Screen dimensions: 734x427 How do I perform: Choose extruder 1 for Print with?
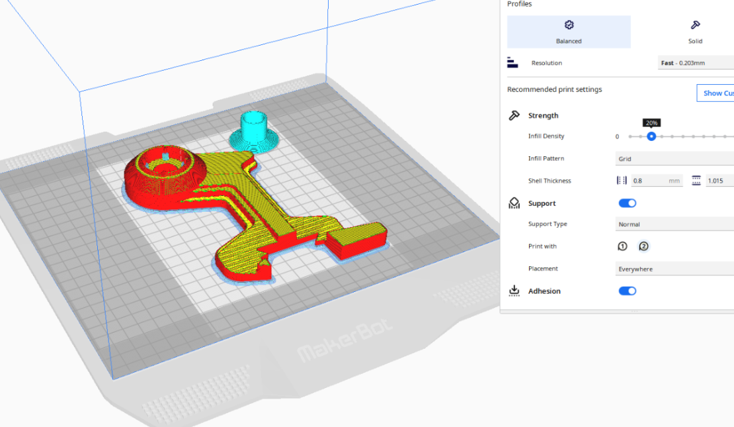point(622,246)
